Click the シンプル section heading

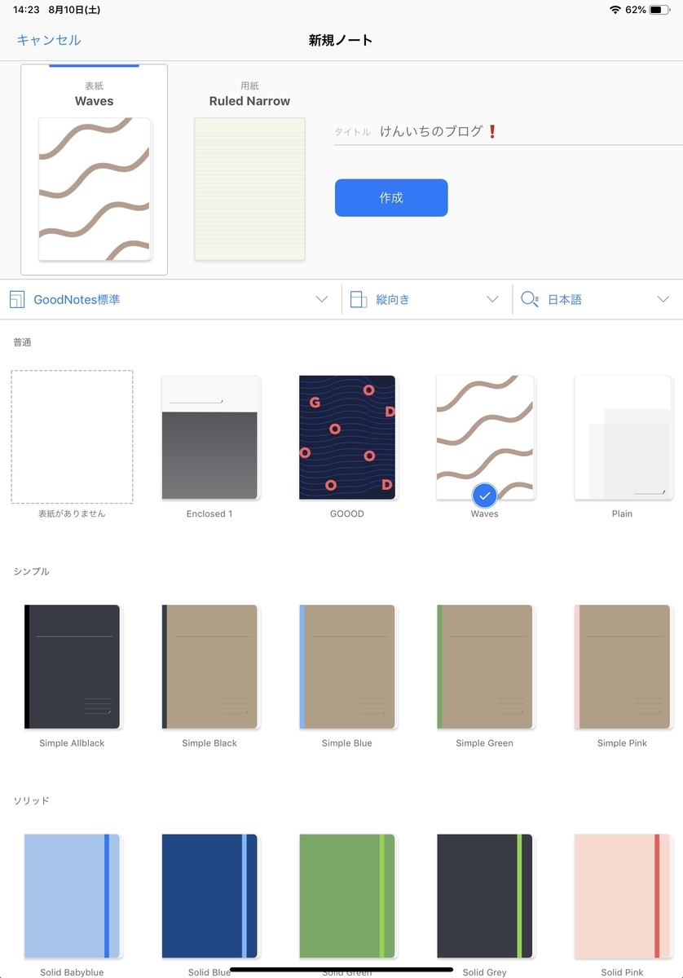pyautogui.click(x=31, y=571)
